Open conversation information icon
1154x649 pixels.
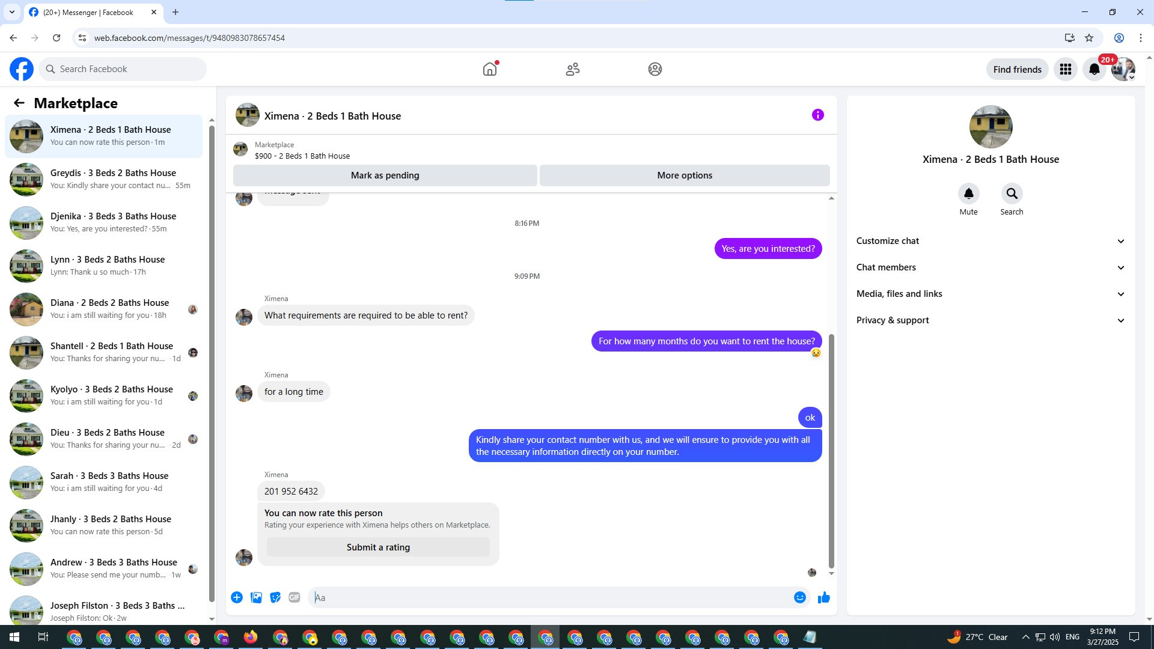click(x=817, y=115)
